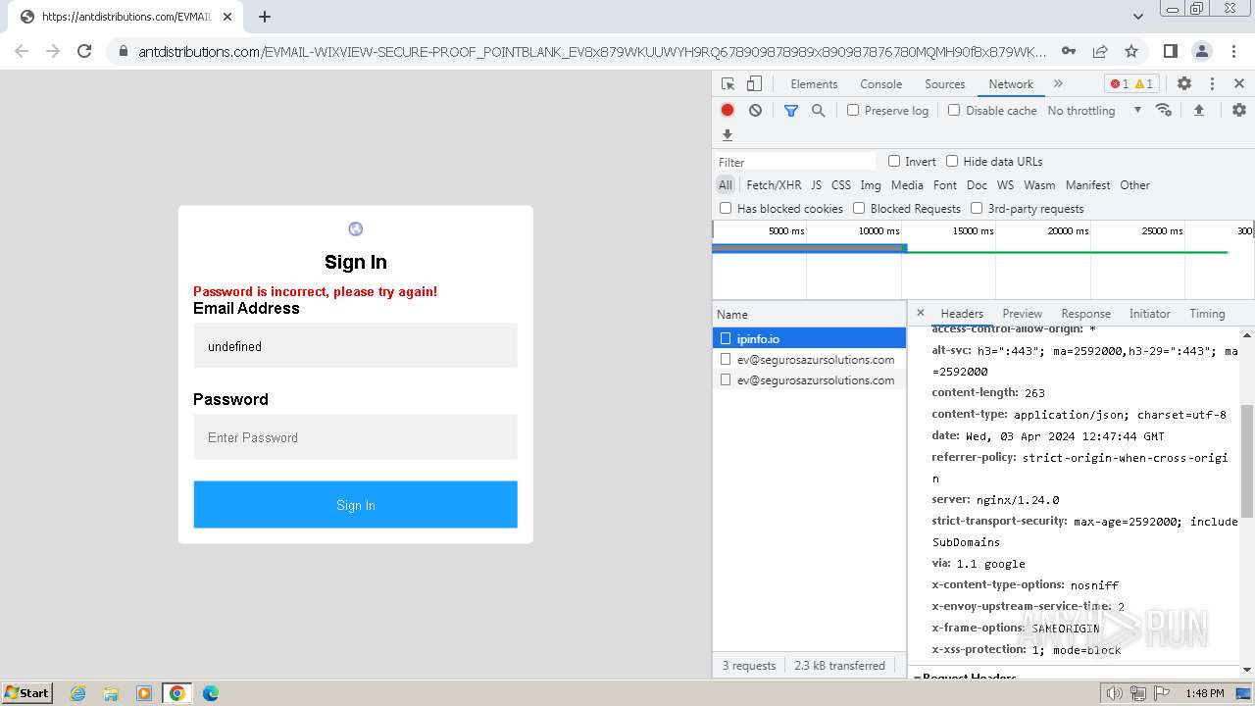
Task: Filter requests by Img type
Action: click(x=871, y=184)
